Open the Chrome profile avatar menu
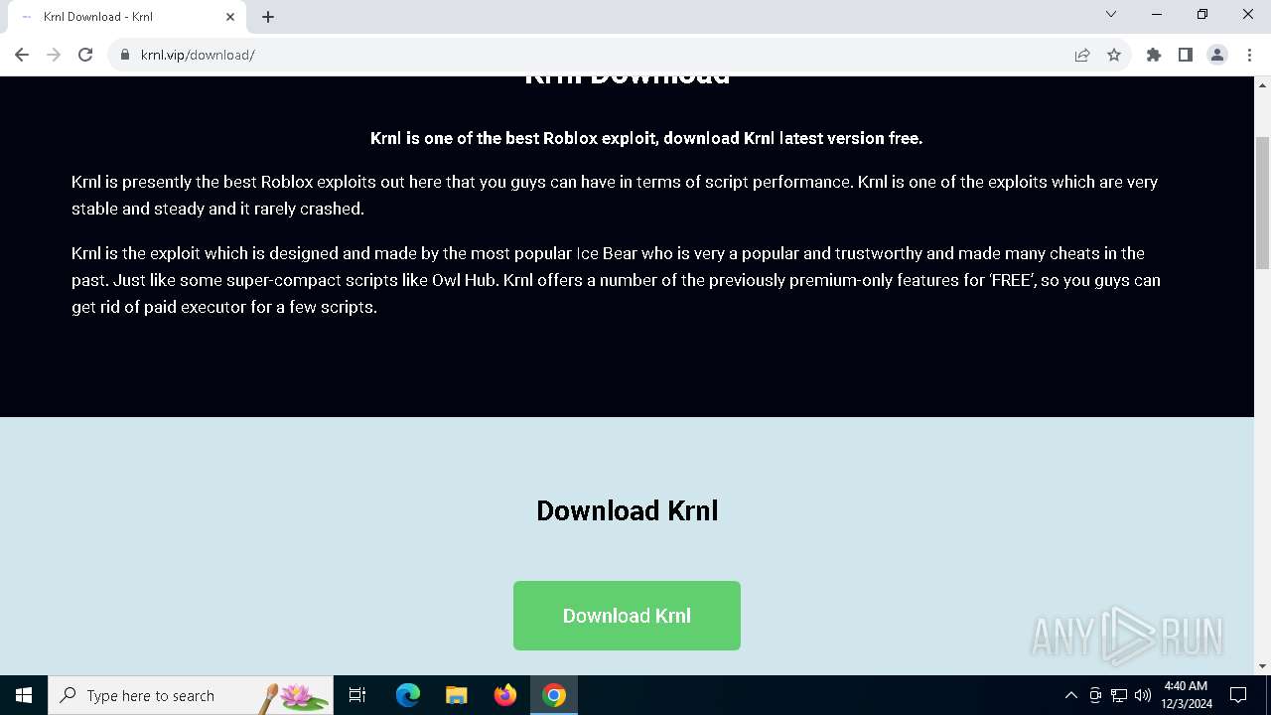The image size is (1271, 715). coord(1217,55)
